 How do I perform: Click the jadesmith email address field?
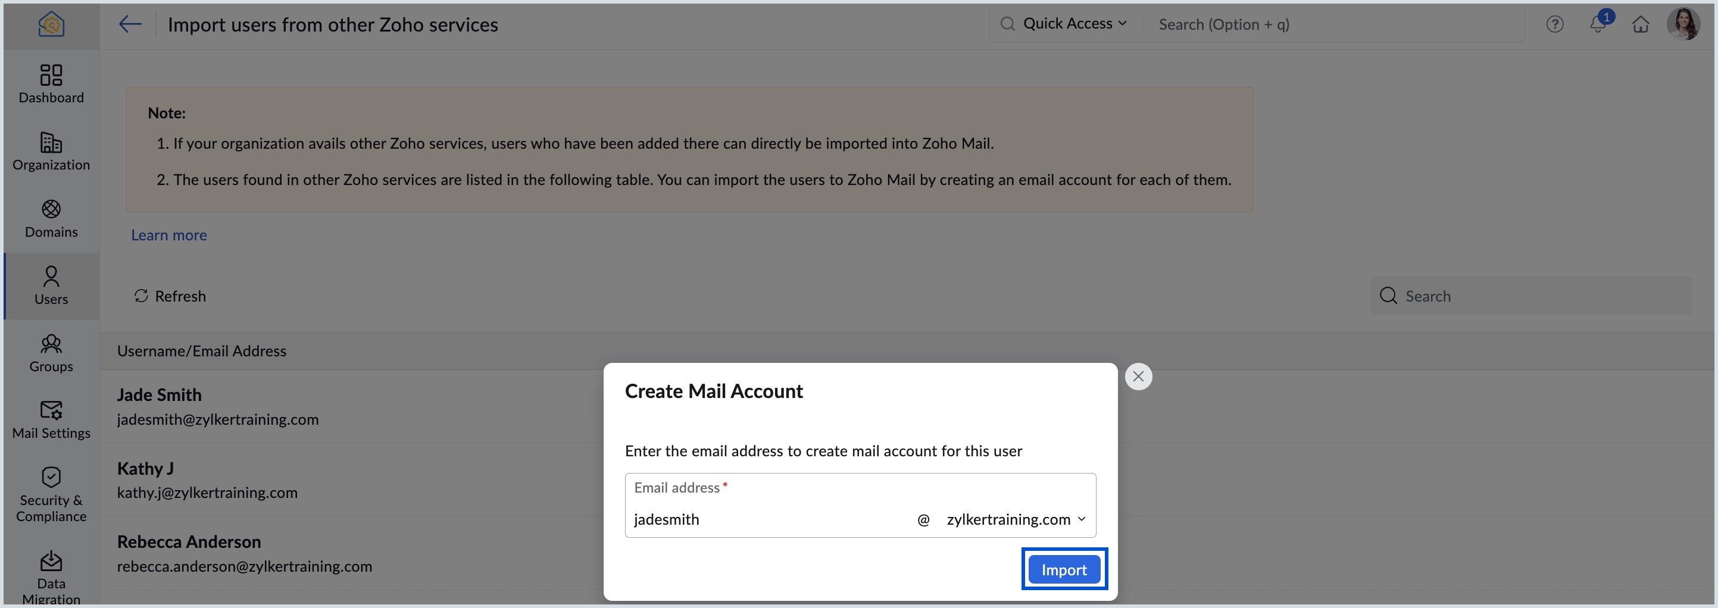767,519
